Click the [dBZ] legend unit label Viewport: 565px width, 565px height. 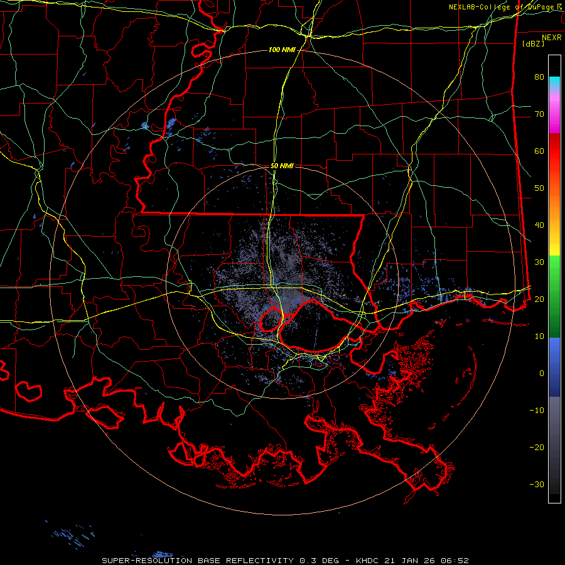533,43
